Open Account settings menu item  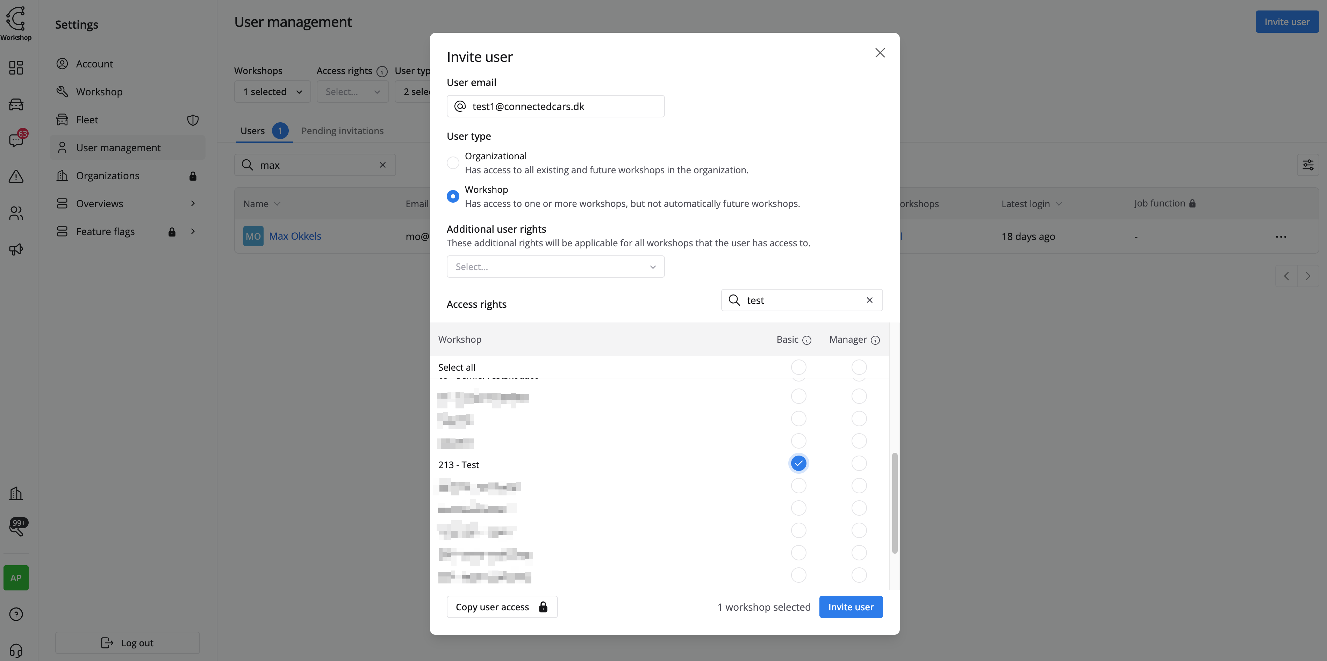94,64
